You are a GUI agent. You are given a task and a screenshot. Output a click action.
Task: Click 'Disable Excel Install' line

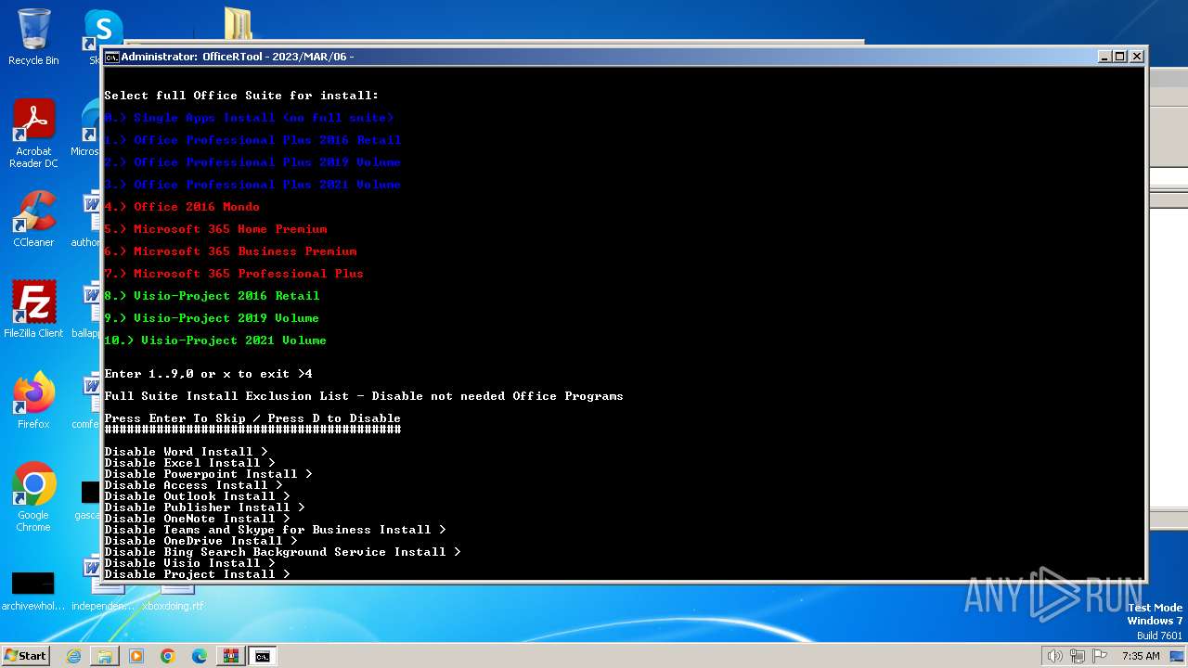(x=189, y=463)
